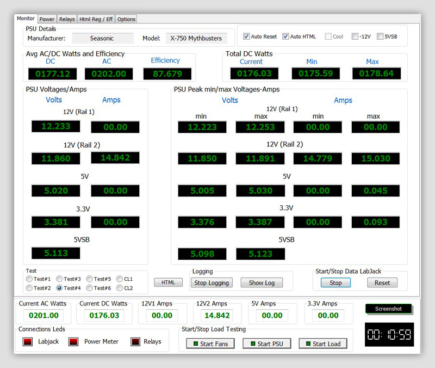435x368 pixels.
Task: Toggle the Auto Reset checkbox
Action: [247, 36]
